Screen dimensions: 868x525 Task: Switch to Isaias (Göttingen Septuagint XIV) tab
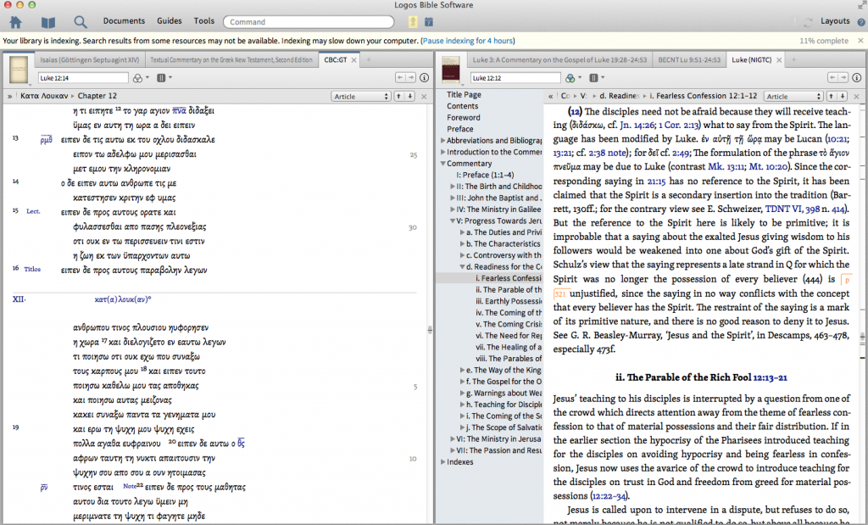(x=89, y=60)
